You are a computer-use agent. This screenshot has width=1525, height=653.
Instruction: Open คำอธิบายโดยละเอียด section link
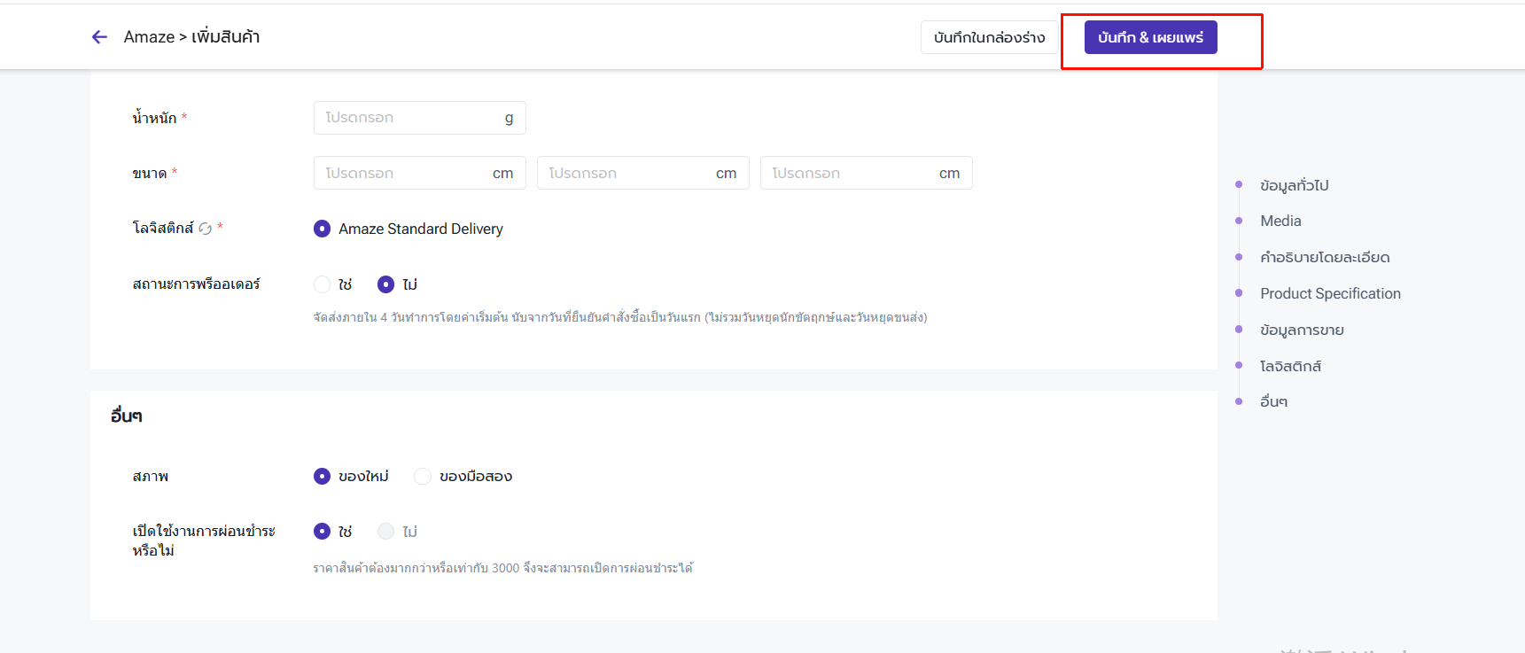coord(1325,258)
